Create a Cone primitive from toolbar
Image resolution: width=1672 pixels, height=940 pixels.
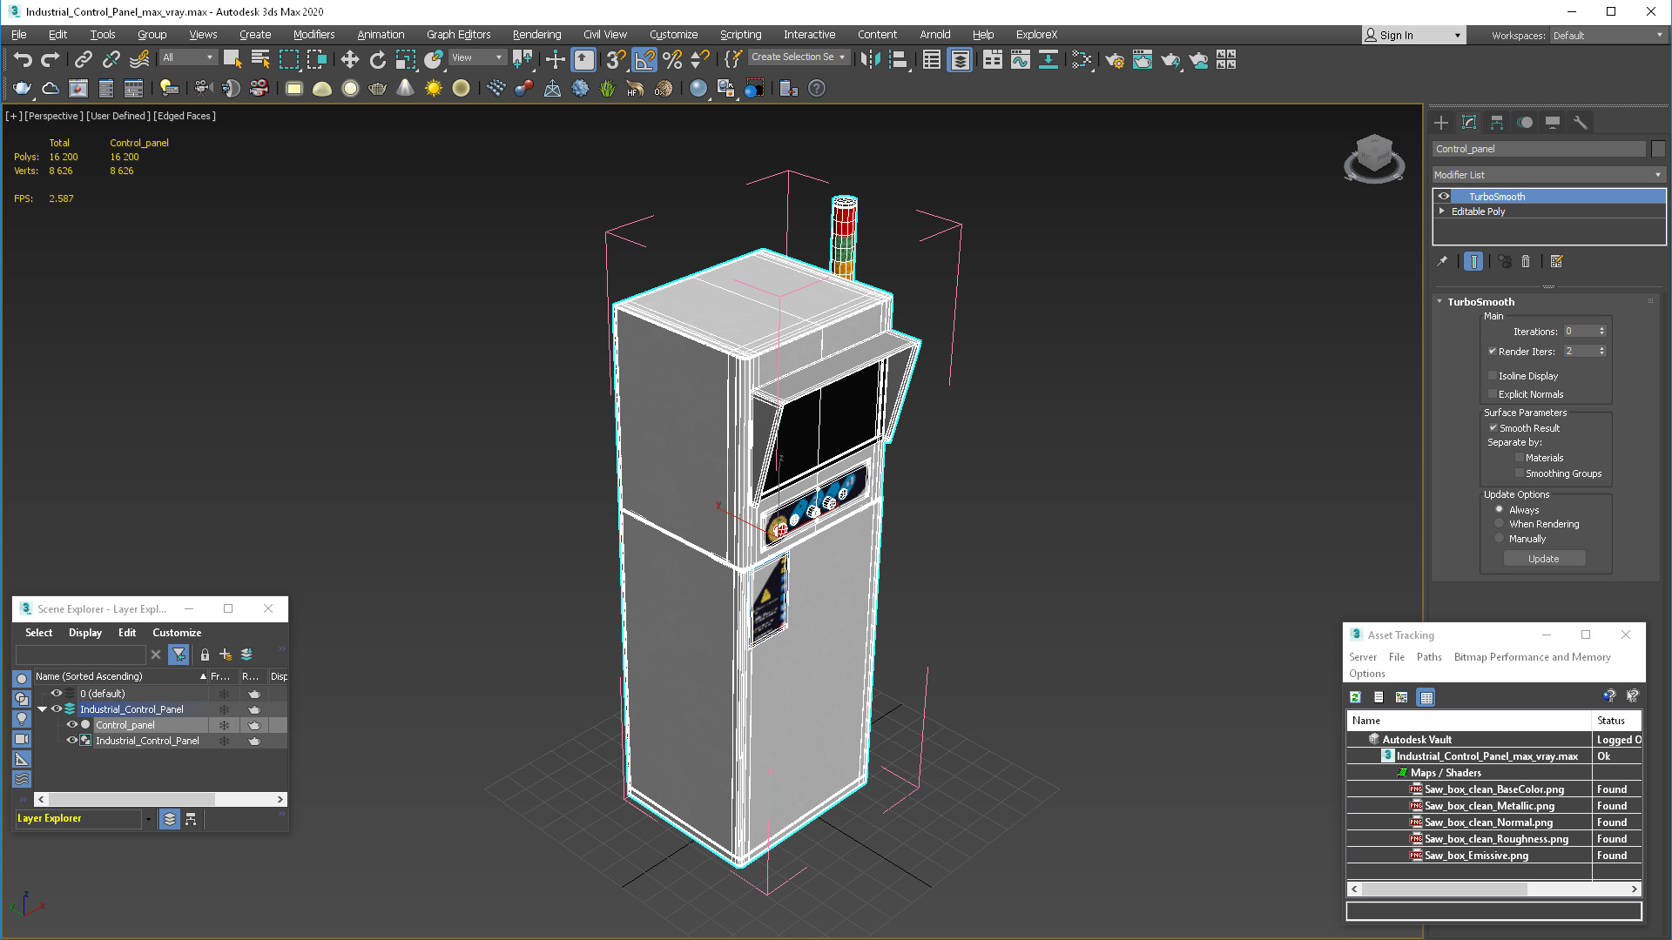point(405,88)
